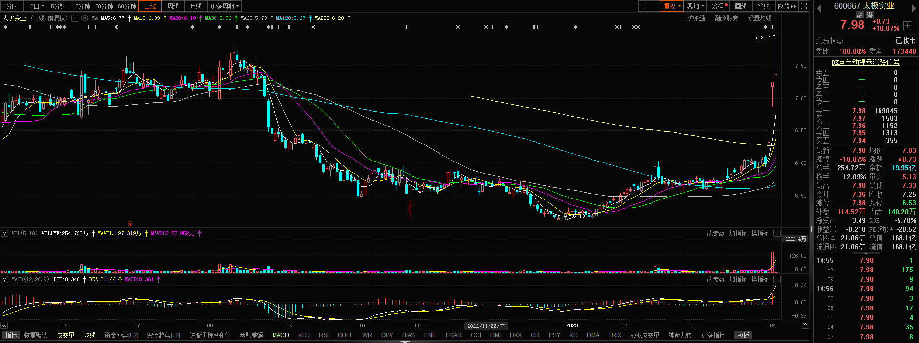Click 改参数 in the MACD panel
Viewport: 919px width, 343px height.
click(716, 280)
